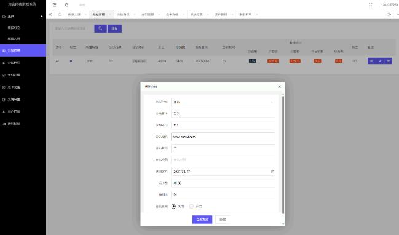Click the blue status dot in the table row
This screenshot has width=399, height=235.
(71, 61)
